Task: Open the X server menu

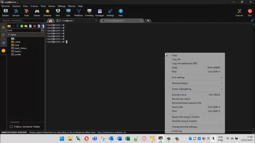Action: [34, 6]
